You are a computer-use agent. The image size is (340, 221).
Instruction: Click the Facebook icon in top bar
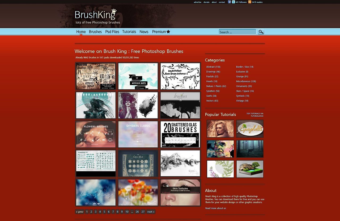229,2
